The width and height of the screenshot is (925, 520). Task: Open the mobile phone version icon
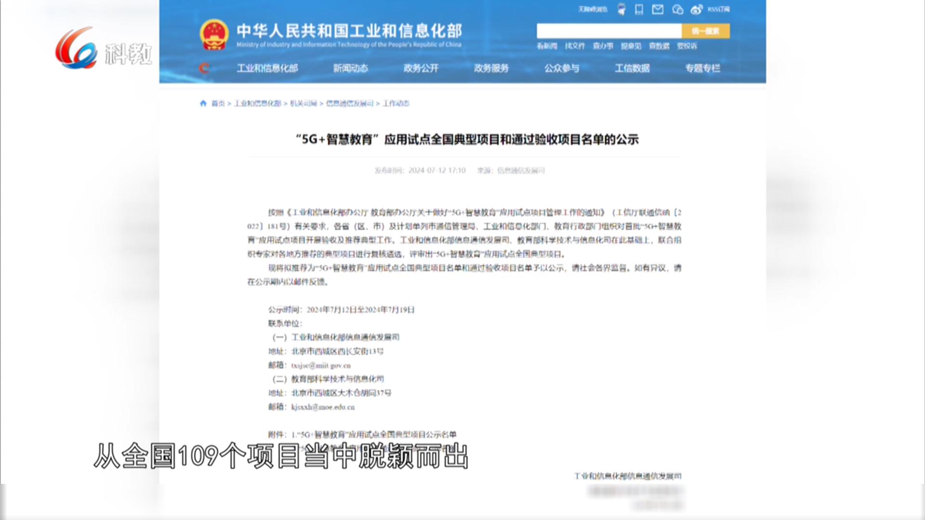pos(639,9)
